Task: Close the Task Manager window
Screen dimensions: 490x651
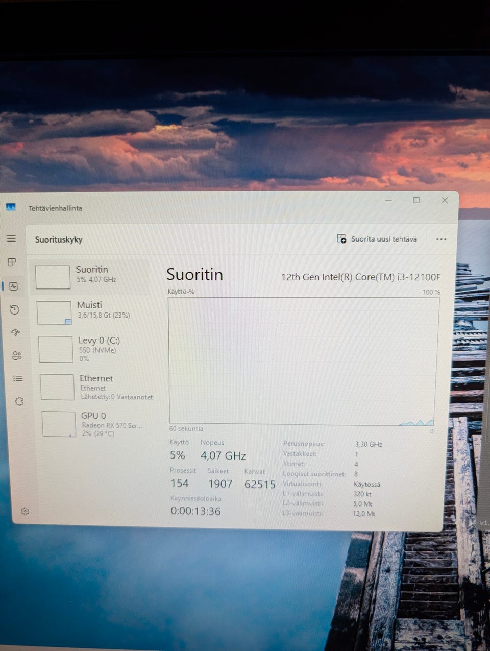Action: [x=445, y=200]
